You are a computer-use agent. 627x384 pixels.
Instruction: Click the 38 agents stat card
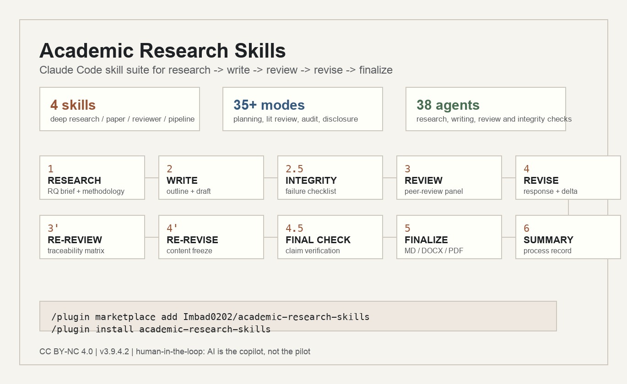pyautogui.click(x=486, y=109)
